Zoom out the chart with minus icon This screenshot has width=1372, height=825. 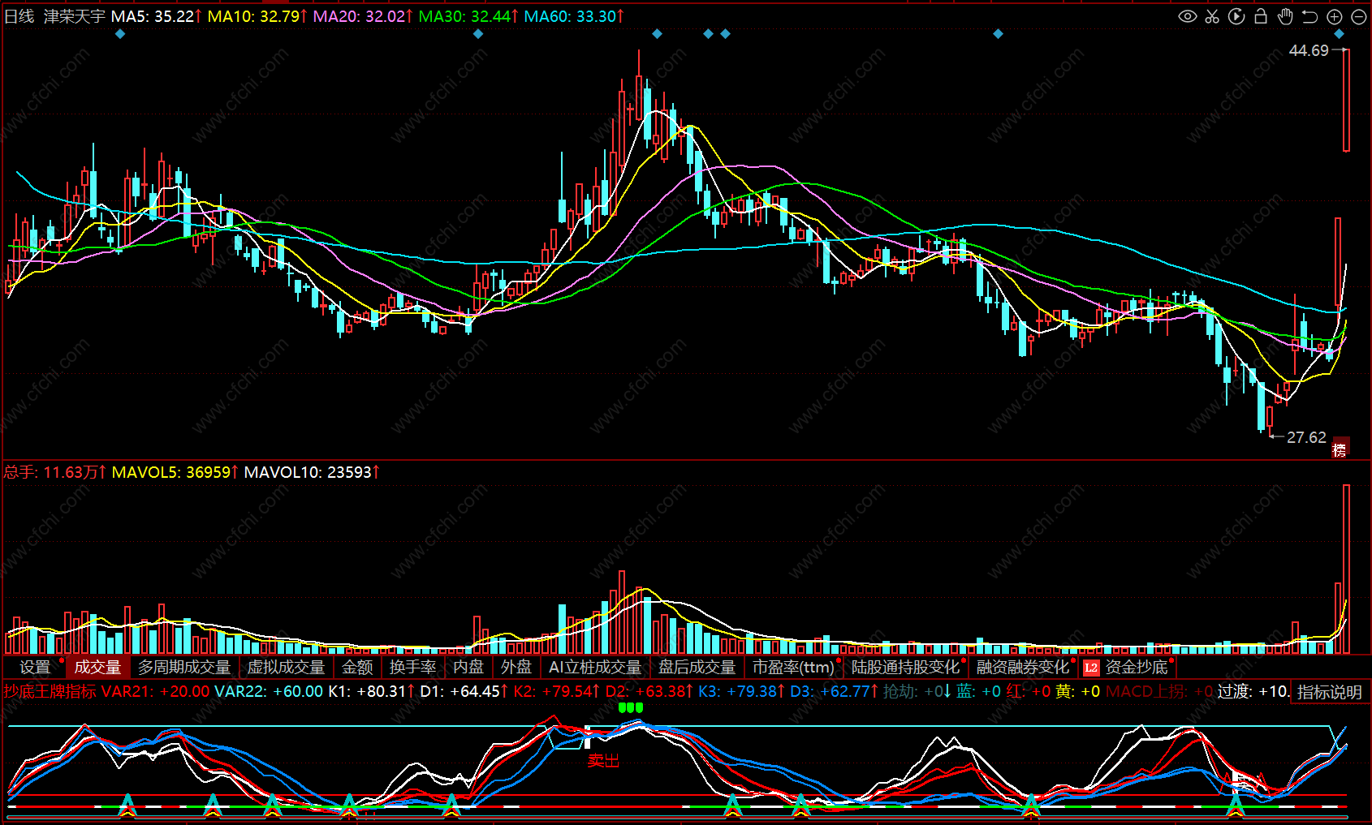tap(1359, 16)
